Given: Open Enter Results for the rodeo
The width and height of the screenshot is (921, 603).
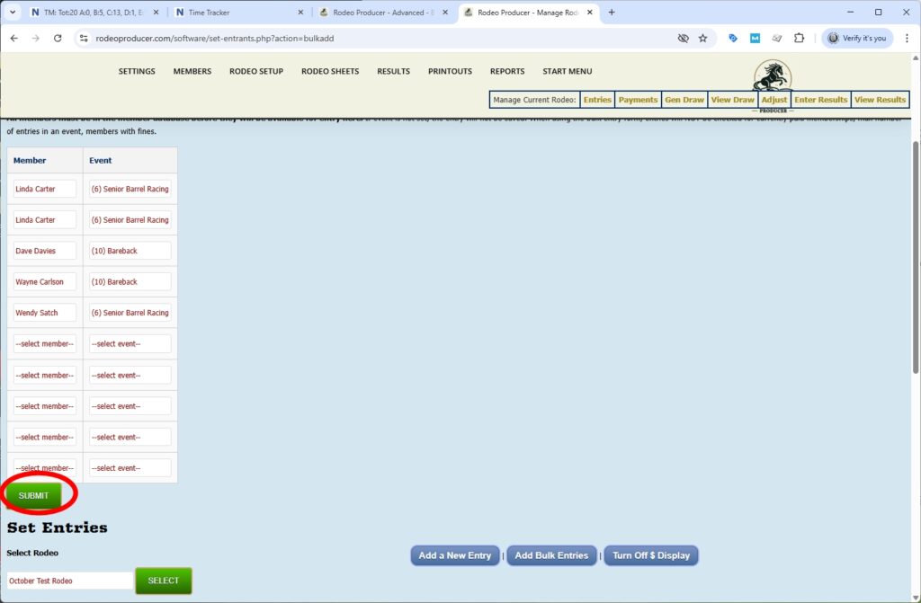Looking at the screenshot, I should (x=820, y=99).
